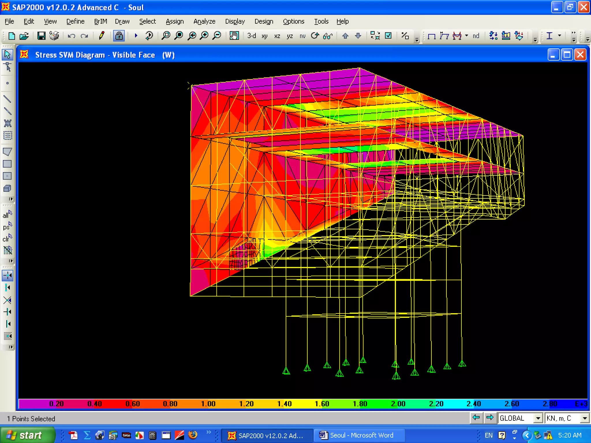Select the Draw Rectangular Area tool
591x443 pixels.
click(x=8, y=164)
